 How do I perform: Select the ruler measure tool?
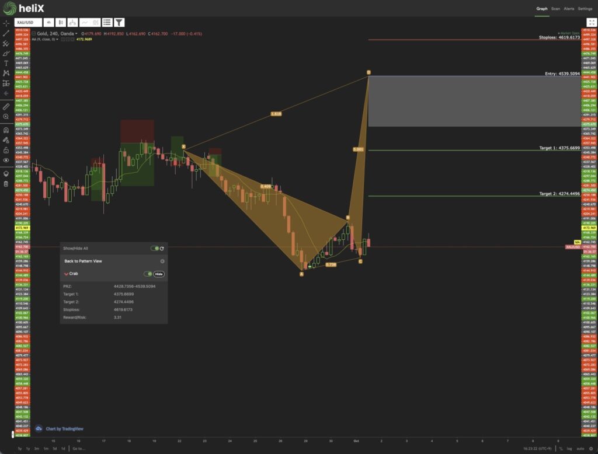(6, 107)
